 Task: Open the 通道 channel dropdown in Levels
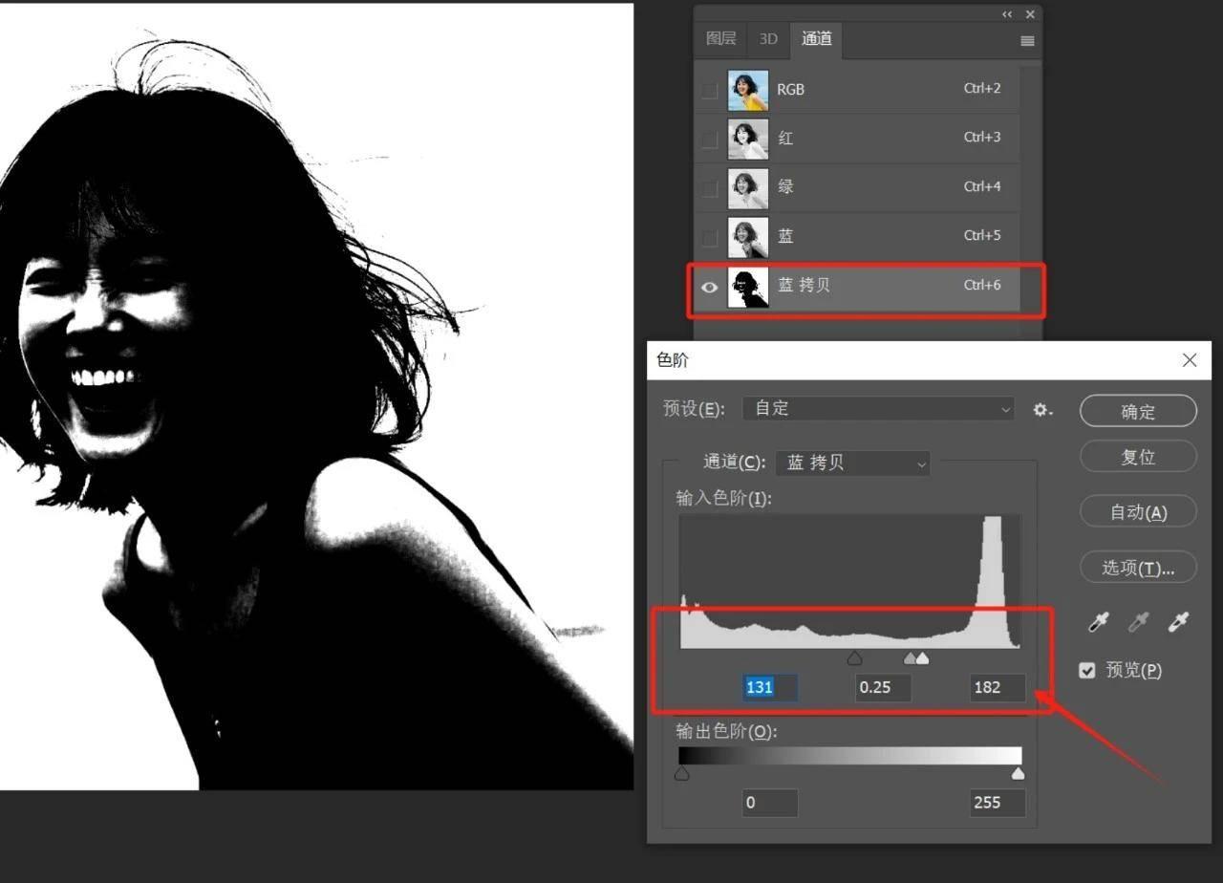[852, 463]
